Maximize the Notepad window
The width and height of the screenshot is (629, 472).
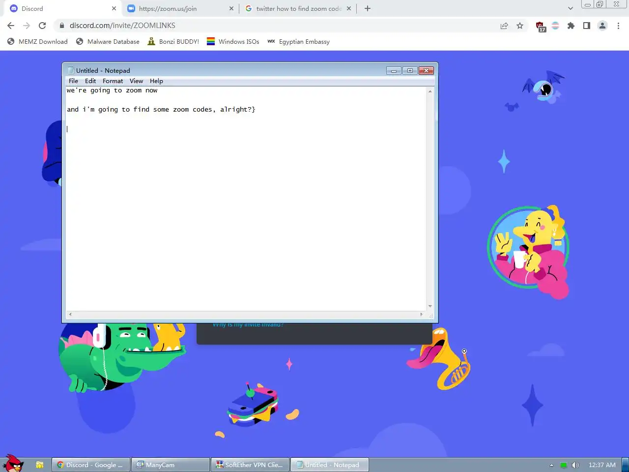tap(410, 70)
